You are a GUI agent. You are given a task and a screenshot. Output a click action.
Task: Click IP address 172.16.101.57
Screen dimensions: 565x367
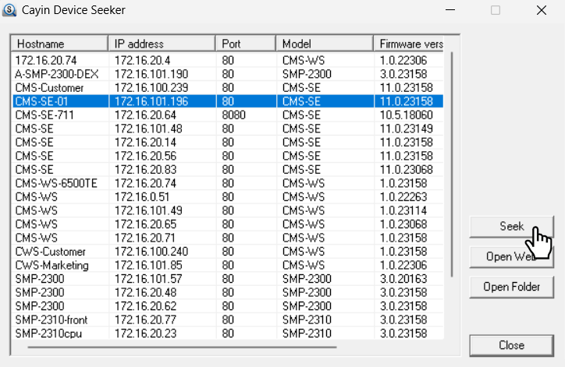tap(148, 279)
